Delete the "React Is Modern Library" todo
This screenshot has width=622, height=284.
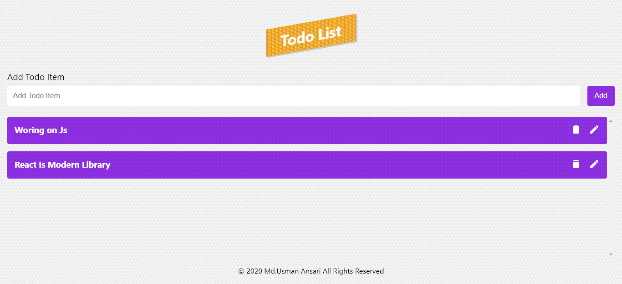click(x=576, y=164)
